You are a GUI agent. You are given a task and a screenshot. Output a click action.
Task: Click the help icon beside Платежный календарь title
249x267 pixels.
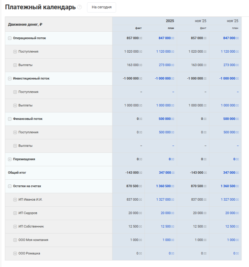(x=80, y=7)
